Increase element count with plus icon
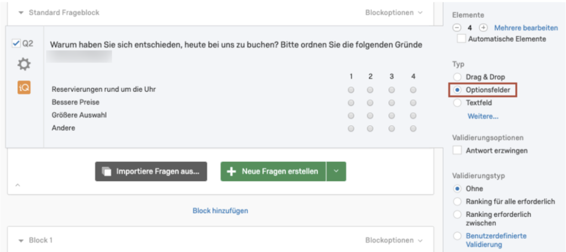566x252 pixels. (x=483, y=28)
